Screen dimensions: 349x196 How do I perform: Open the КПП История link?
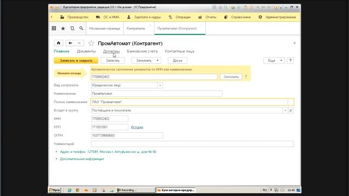pos(137,127)
